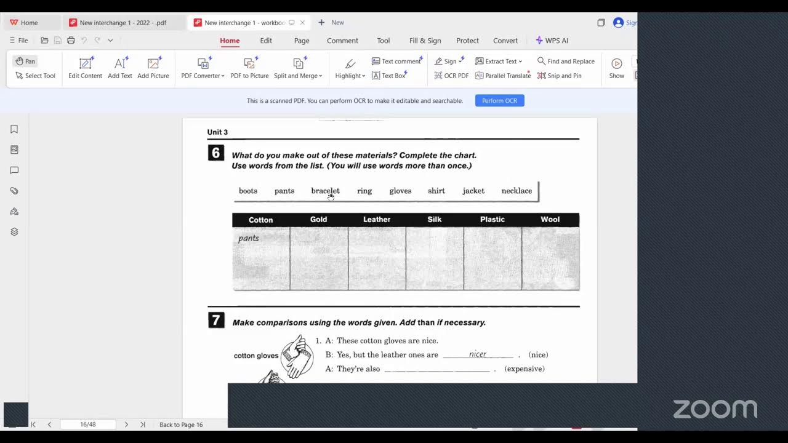The width and height of the screenshot is (788, 443).
Task: Click the Back to Page 16 link
Action: click(181, 425)
